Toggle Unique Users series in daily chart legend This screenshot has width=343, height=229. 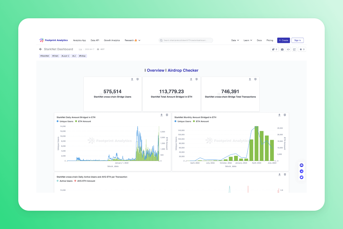66,122
